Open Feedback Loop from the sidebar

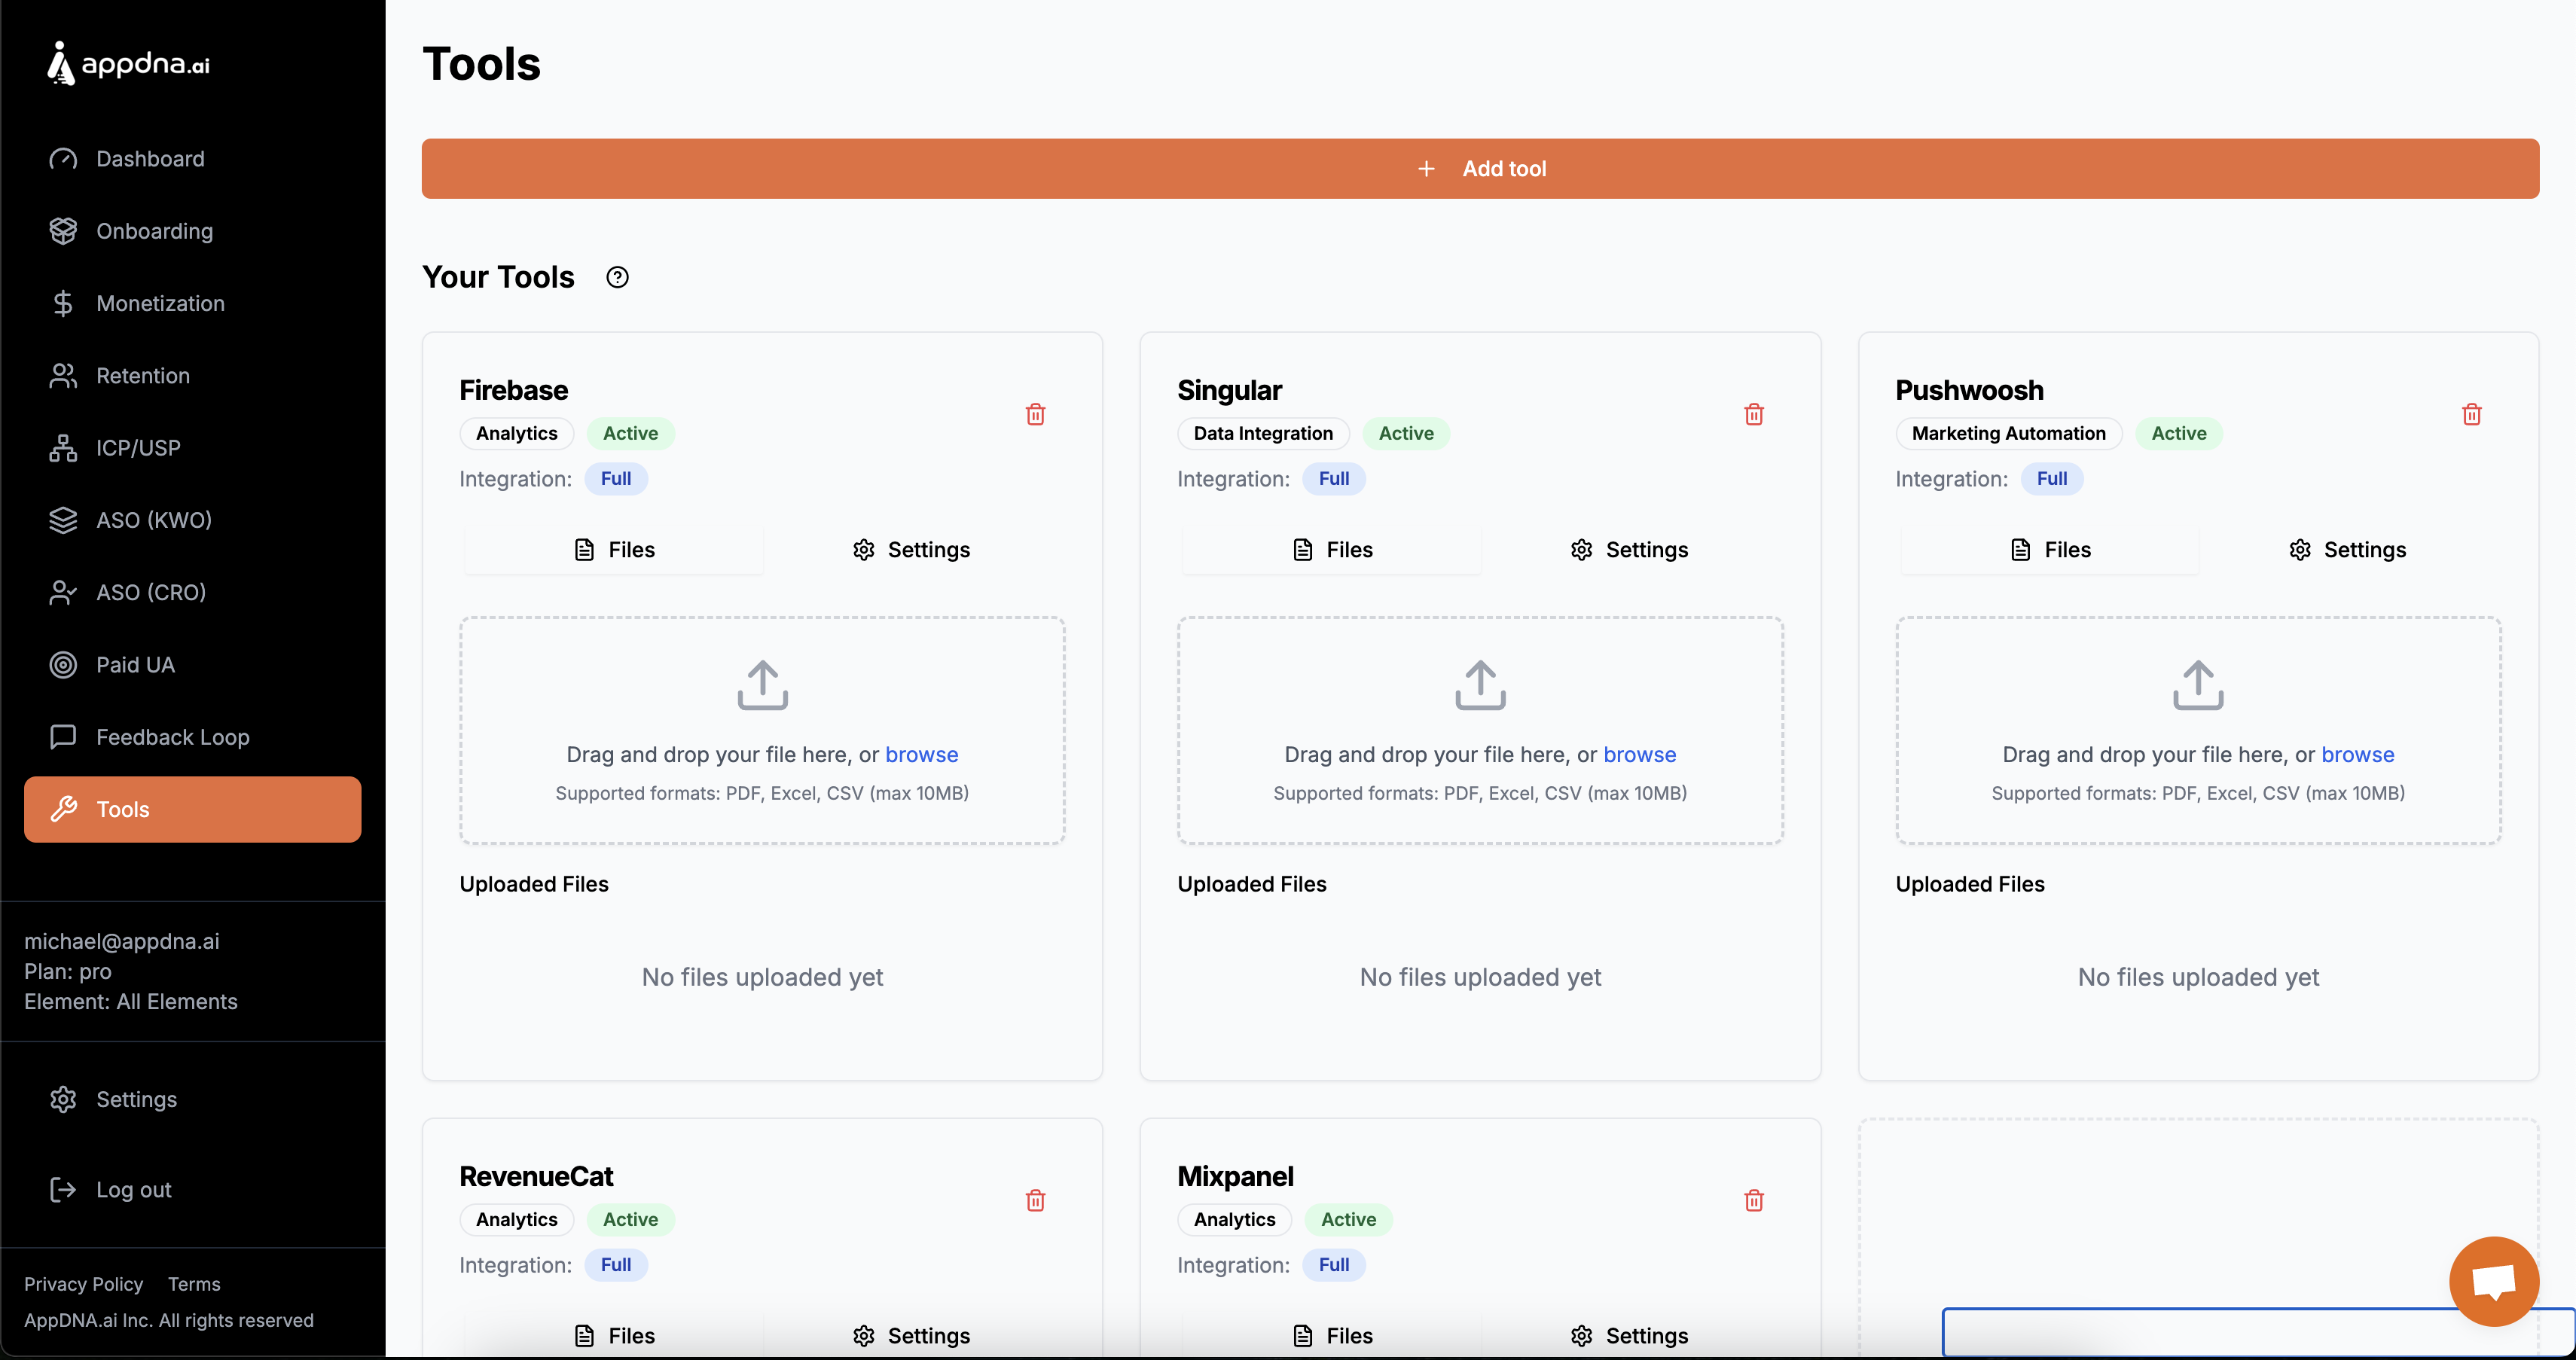(x=172, y=737)
